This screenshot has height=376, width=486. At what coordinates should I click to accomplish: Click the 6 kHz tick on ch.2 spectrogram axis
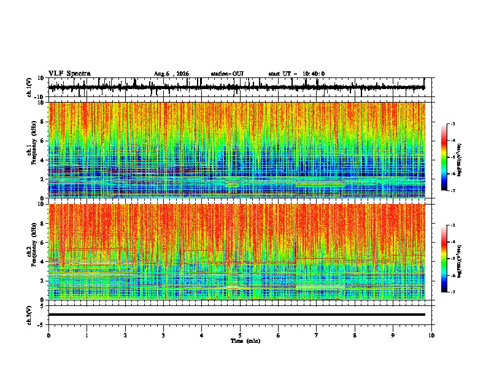pos(43,243)
